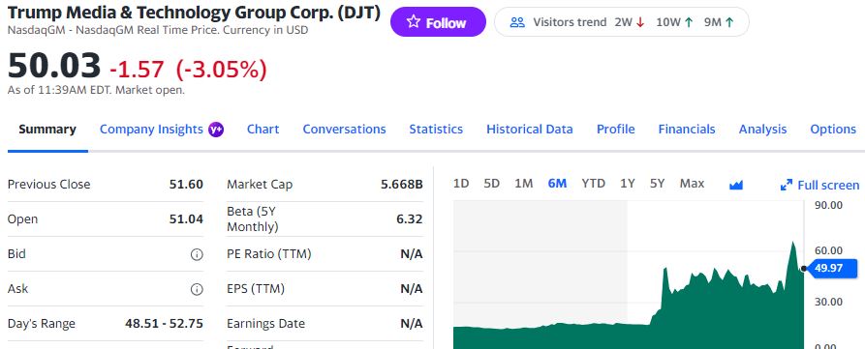Click the chart type mountain icon
This screenshot has height=349, width=865.
tap(736, 185)
